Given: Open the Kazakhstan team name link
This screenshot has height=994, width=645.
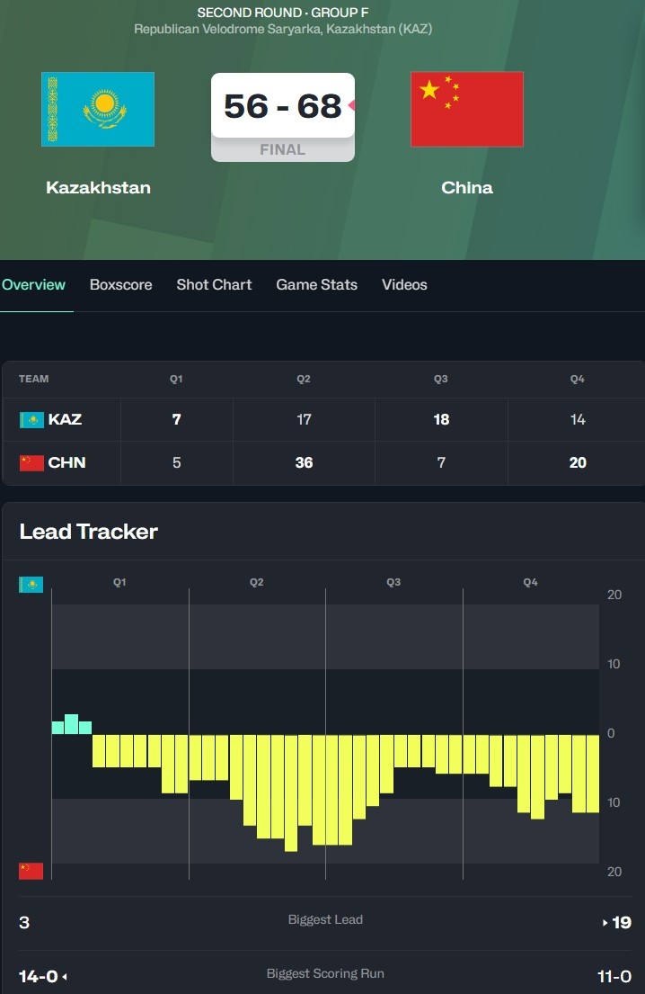Looking at the screenshot, I should (x=98, y=188).
